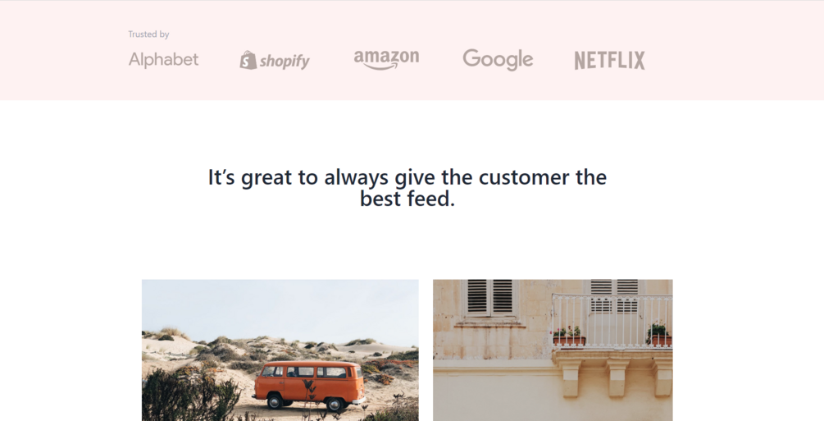Screen dimensions: 824x421
Task: Click the NETFLIX logo
Action: pos(609,61)
